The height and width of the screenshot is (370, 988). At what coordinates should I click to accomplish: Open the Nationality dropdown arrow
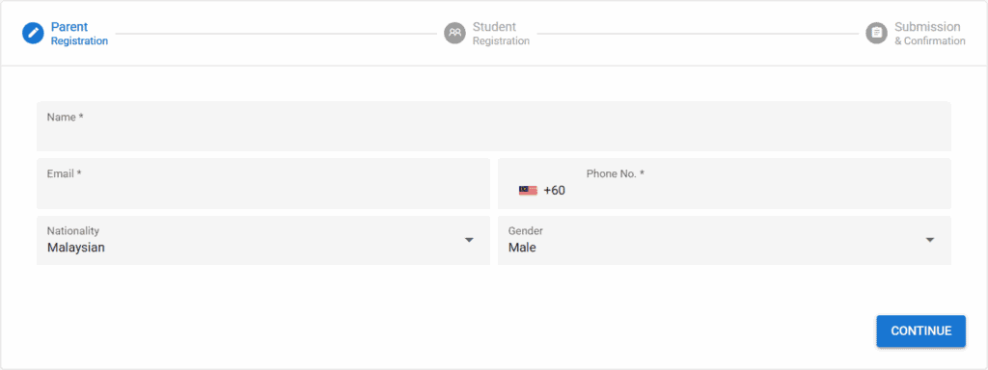pyautogui.click(x=469, y=240)
